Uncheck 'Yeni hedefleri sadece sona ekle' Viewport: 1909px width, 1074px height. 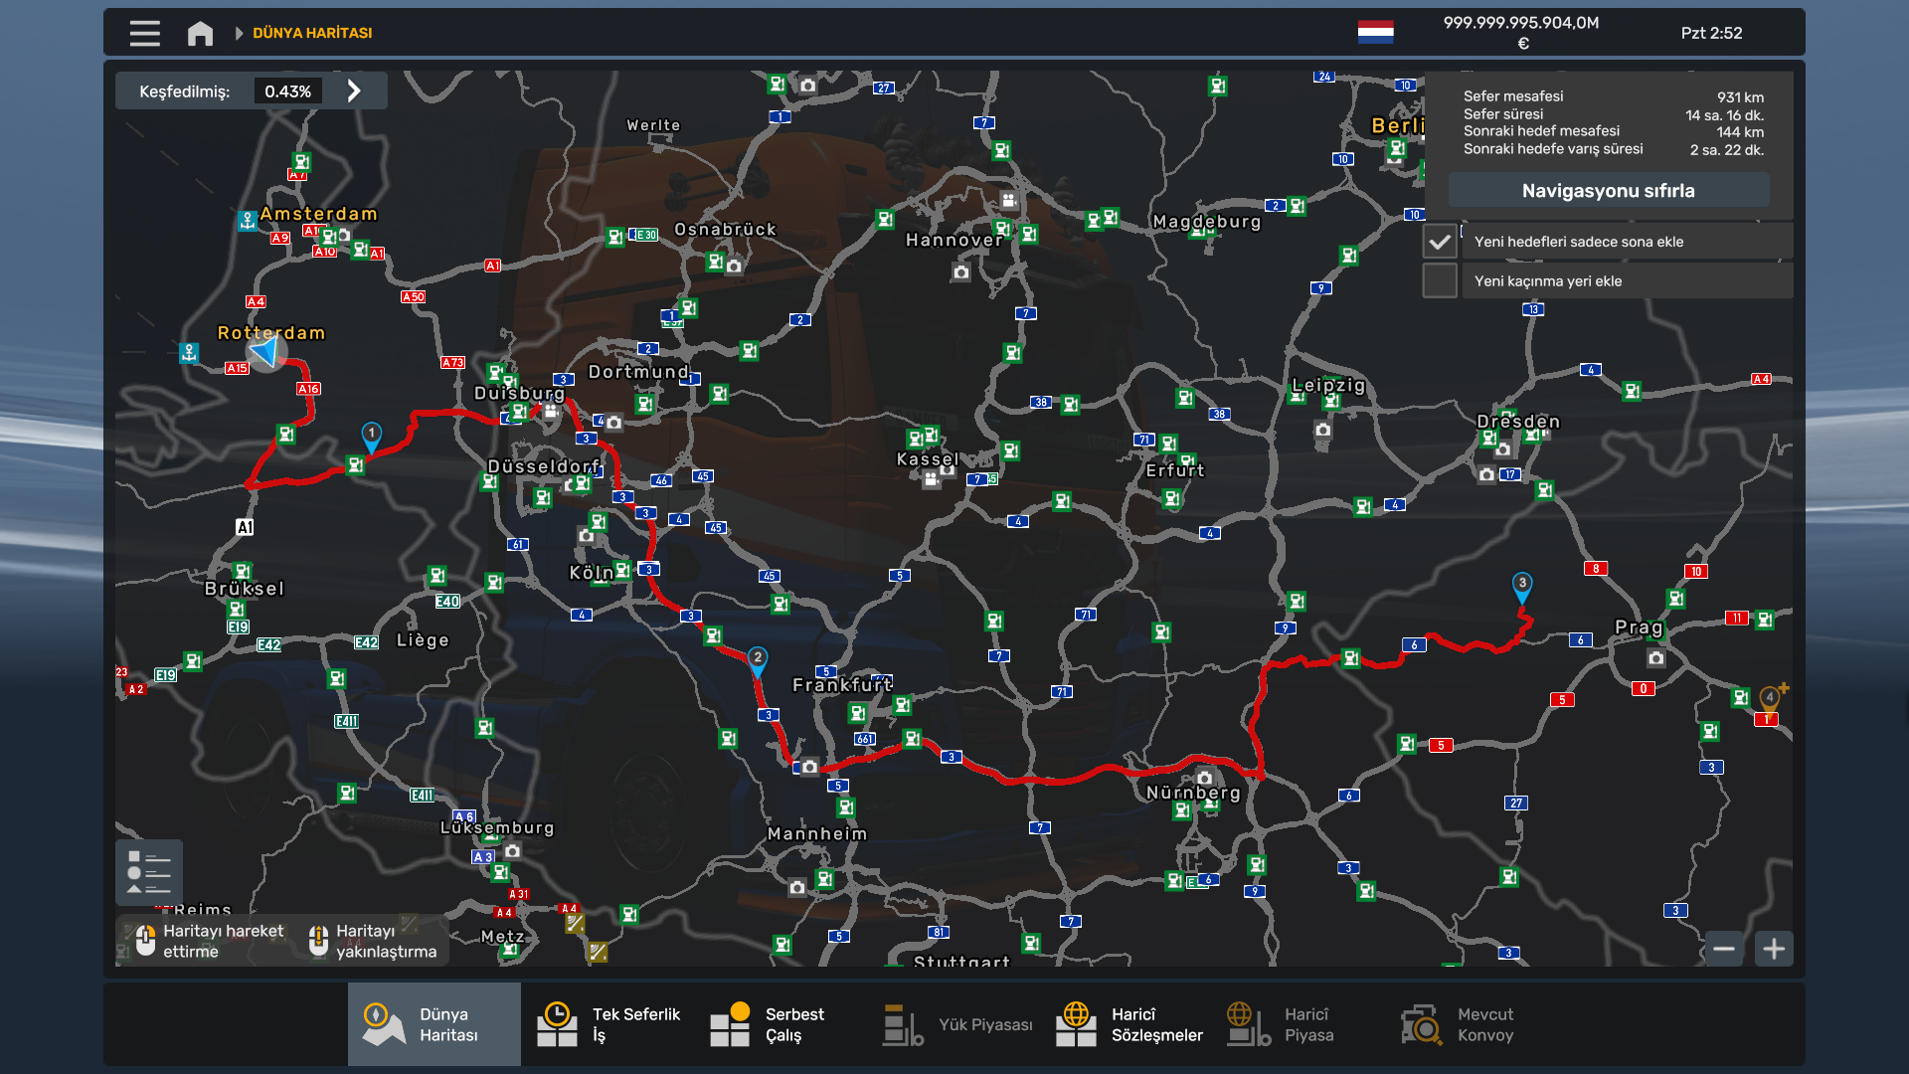[1439, 242]
